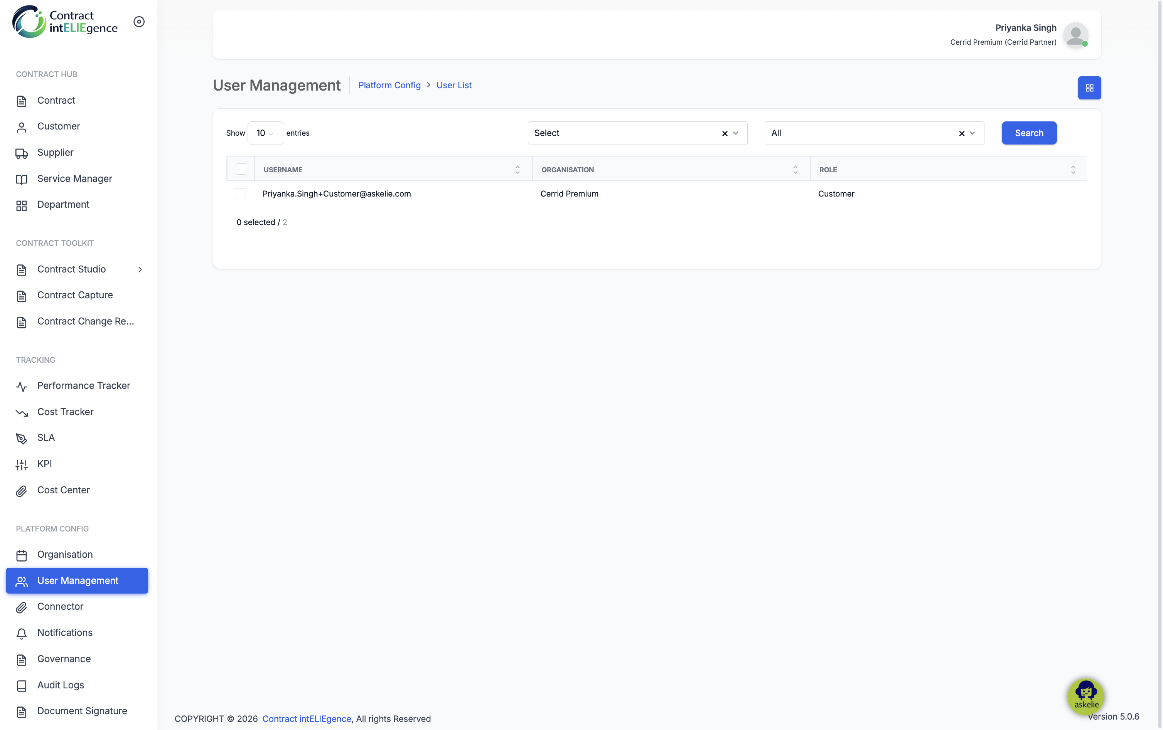Open the All filter dropdown arrow
This screenshot has height=730, width=1163.
(972, 133)
